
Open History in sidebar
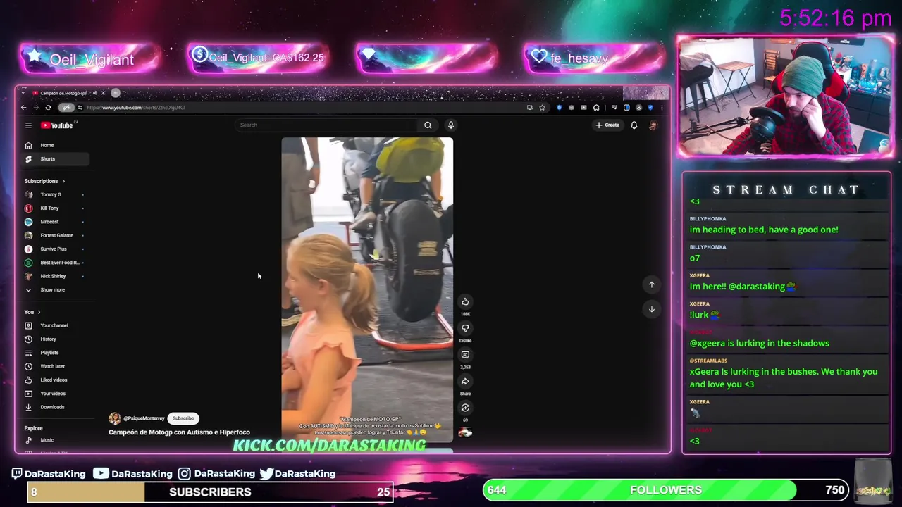55,339
